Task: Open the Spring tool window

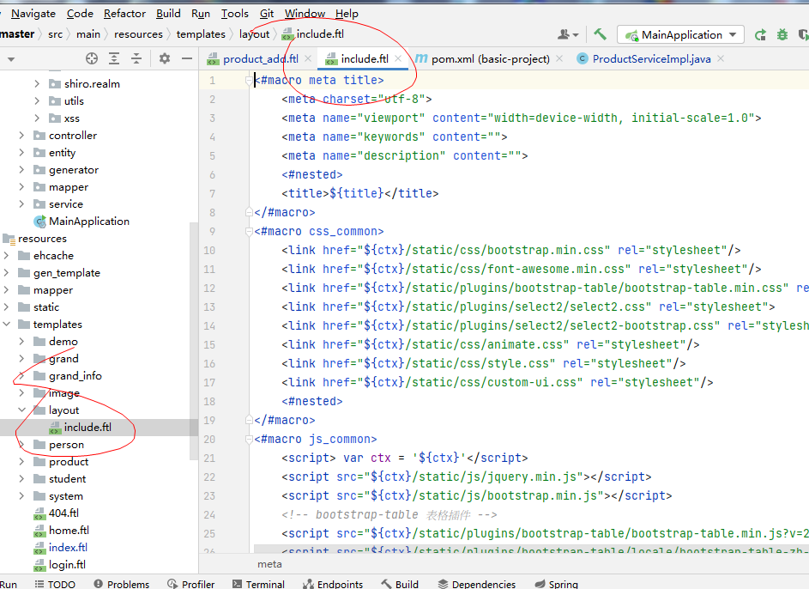Action: 556,584
